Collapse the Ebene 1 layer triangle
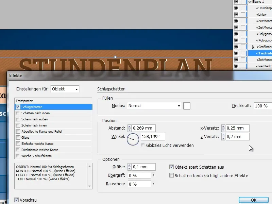This screenshot has width=272, height=204. pos(250,2)
